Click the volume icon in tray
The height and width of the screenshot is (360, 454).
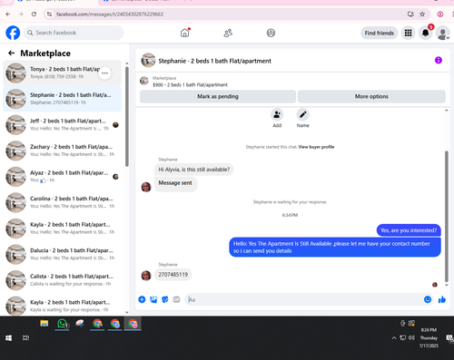tap(411, 337)
